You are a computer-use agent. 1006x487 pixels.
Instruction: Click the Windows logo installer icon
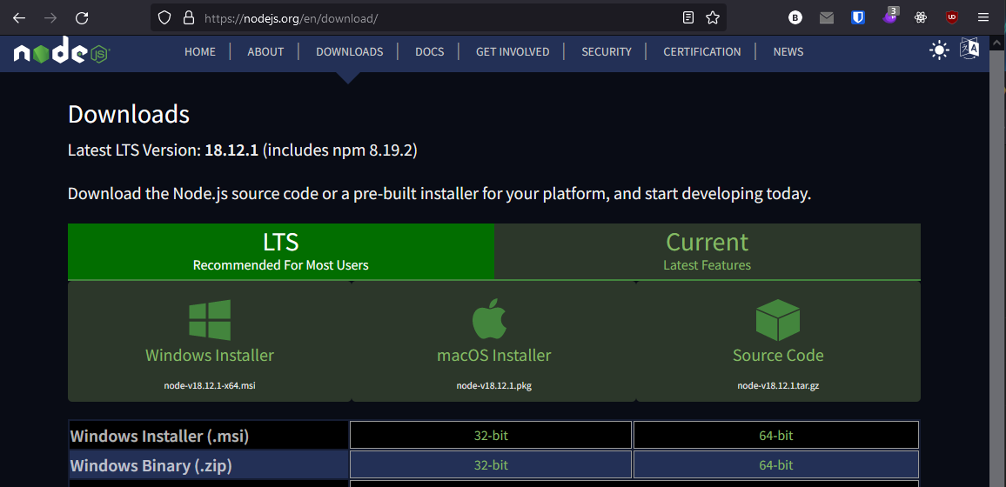(210, 320)
